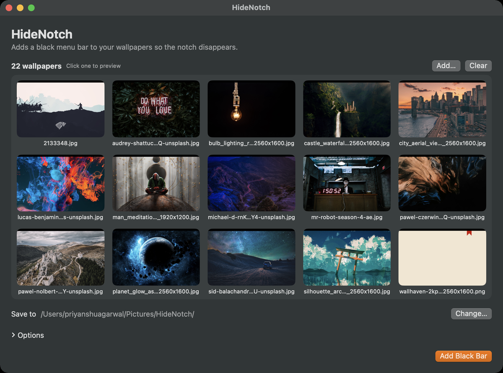Minimize the window using the yellow button

click(x=20, y=8)
